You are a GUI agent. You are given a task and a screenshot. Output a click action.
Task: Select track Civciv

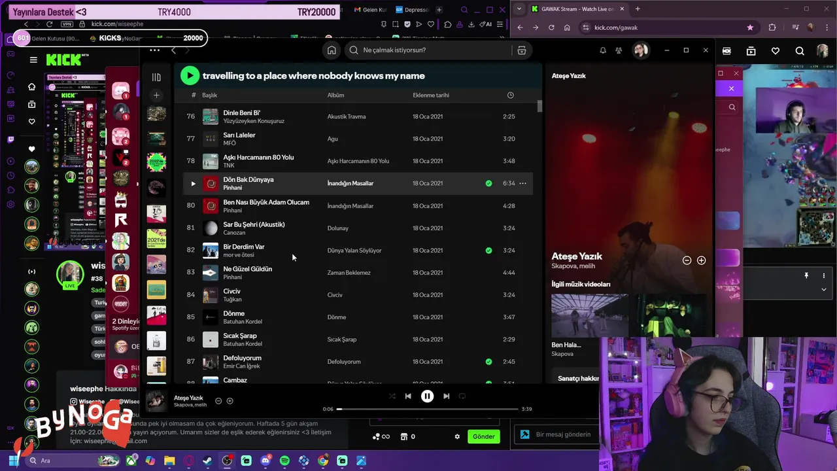point(231,291)
